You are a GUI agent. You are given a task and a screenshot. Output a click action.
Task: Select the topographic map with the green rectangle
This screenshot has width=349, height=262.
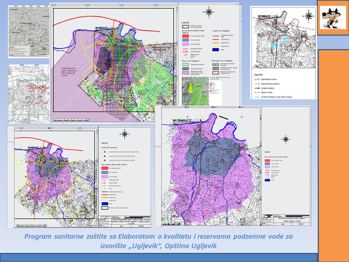pyautogui.click(x=29, y=94)
